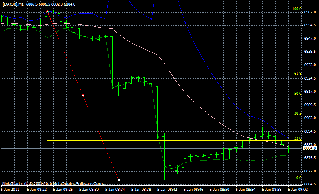
Task: Click the 5 Jan 08:22 time label
Action: coord(37,190)
